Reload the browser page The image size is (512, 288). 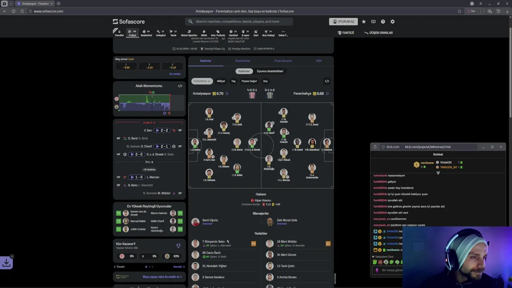pyautogui.click(x=22, y=11)
